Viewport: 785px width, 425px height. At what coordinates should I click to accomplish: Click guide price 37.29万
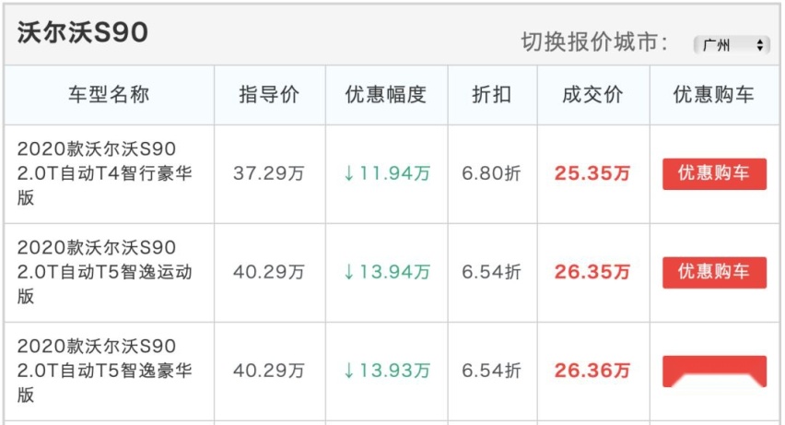[269, 173]
